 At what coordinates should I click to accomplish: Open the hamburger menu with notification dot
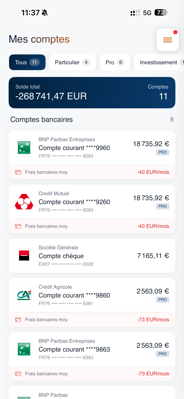(167, 40)
